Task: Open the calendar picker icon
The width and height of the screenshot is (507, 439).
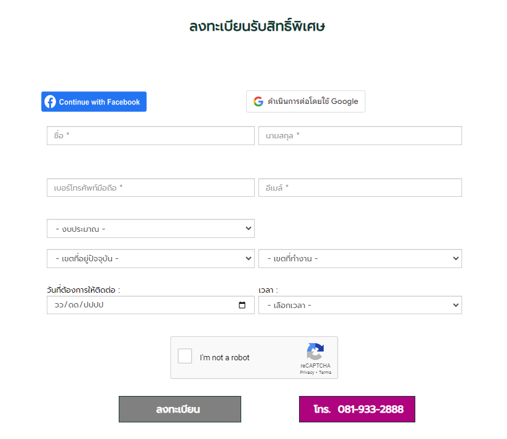Action: click(242, 305)
